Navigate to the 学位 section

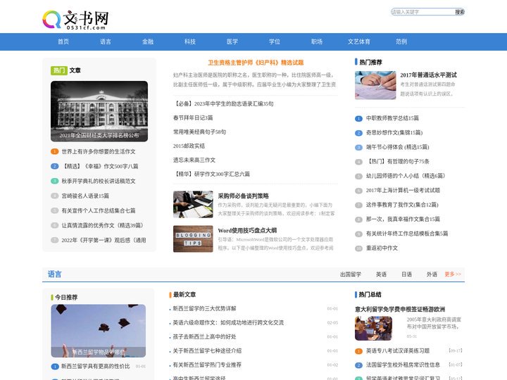(275, 42)
